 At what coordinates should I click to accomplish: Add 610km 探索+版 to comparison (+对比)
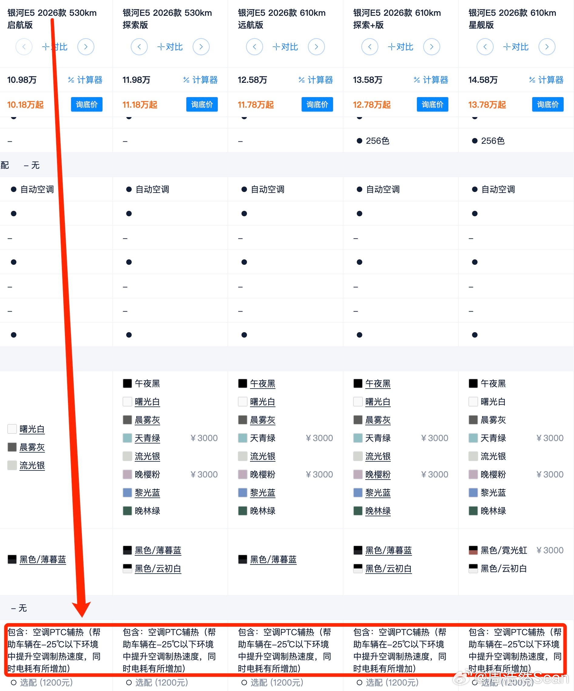tap(400, 47)
